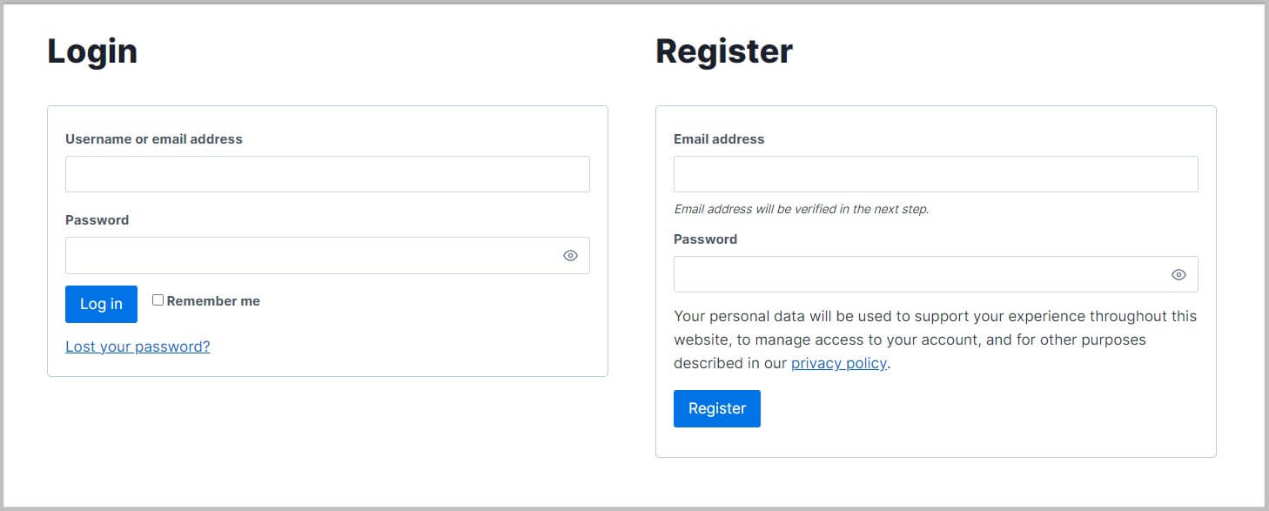Screen dimensions: 1269x511
Task: Enable the Remember me checkbox
Action: [158, 300]
